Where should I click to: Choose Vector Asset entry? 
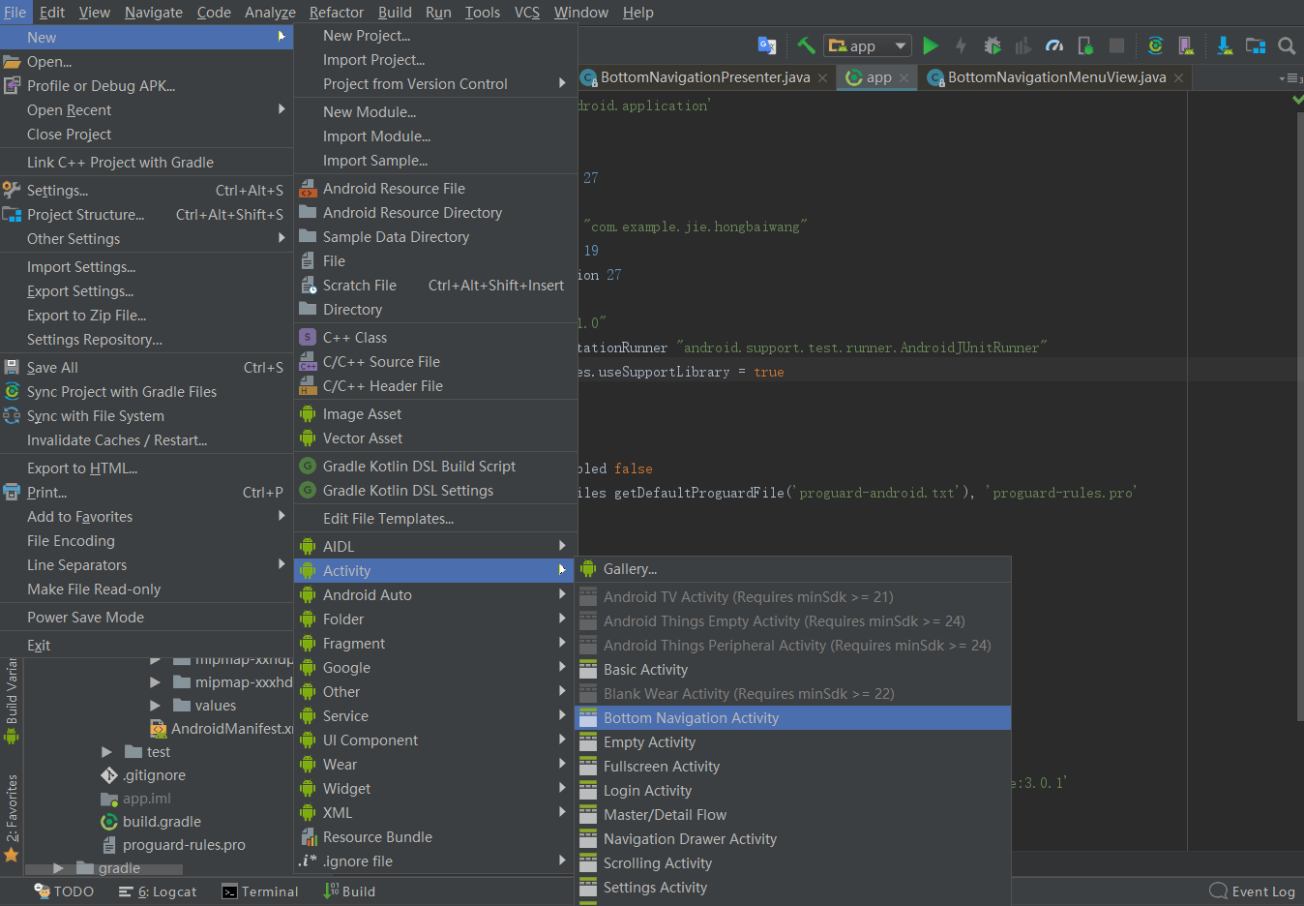click(x=435, y=438)
